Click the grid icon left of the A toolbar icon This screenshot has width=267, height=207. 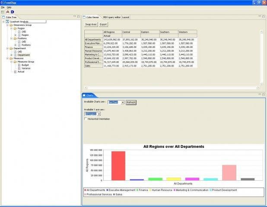tap(3, 12)
